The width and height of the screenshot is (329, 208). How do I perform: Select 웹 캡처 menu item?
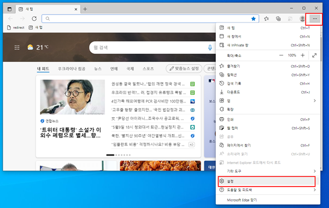coord(268,128)
